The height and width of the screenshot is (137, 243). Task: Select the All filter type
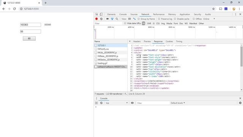144,23
